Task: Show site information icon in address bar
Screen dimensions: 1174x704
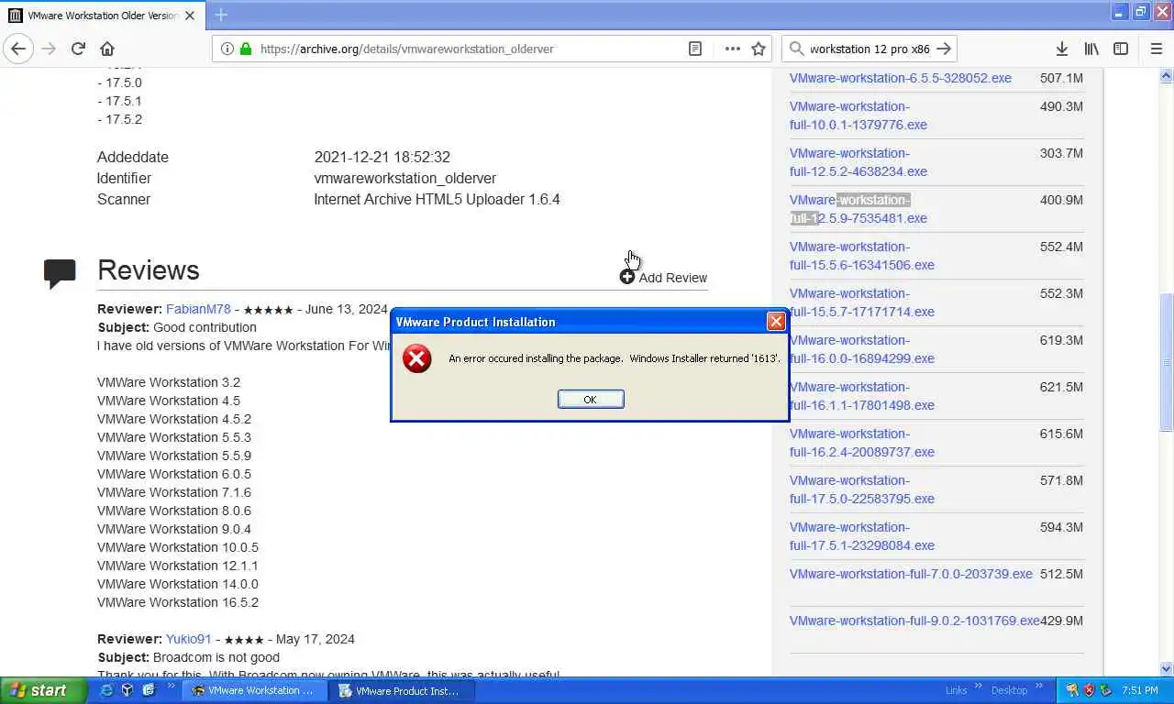Action: click(227, 49)
